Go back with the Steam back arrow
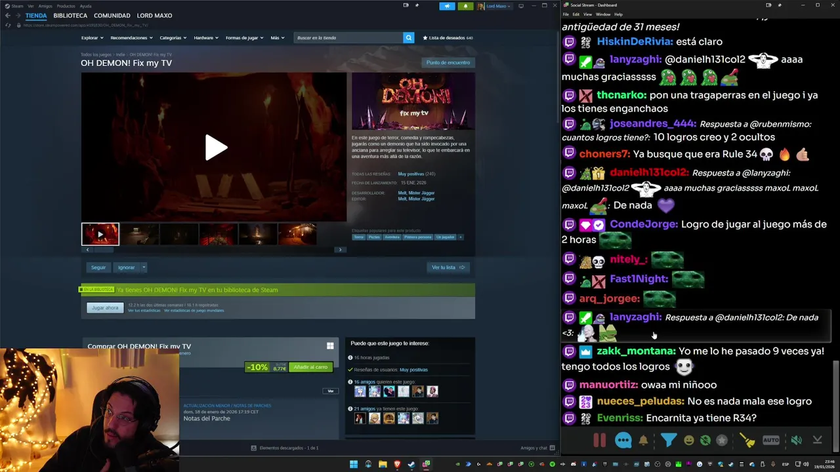Image resolution: width=840 pixels, height=472 pixels. click(x=8, y=16)
